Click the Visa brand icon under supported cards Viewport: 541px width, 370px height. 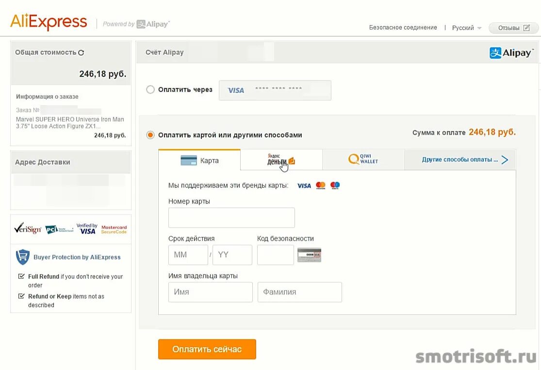tap(304, 185)
